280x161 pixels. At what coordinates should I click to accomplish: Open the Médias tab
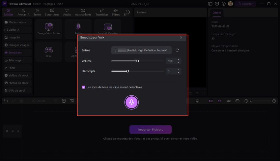tap(9, 12)
